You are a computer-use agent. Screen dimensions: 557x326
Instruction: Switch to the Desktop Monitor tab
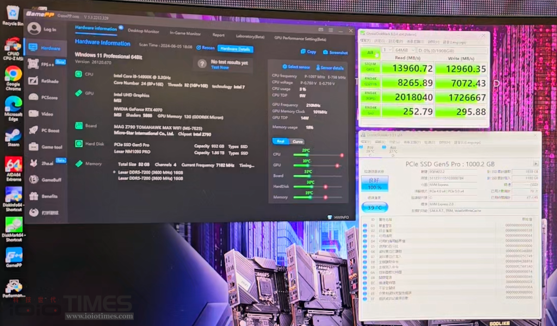[x=143, y=31]
